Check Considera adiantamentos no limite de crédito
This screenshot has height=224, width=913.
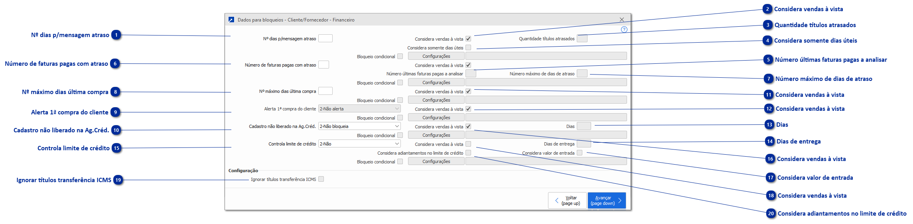tap(468, 153)
